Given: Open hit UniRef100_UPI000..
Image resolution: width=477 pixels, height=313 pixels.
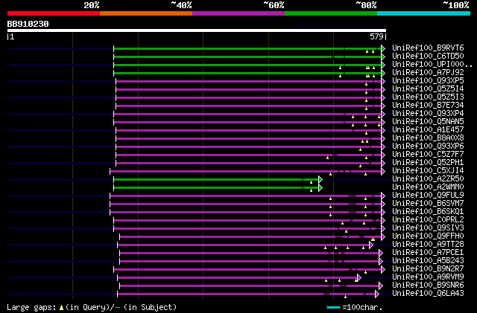Looking at the screenshot, I should (432, 65).
